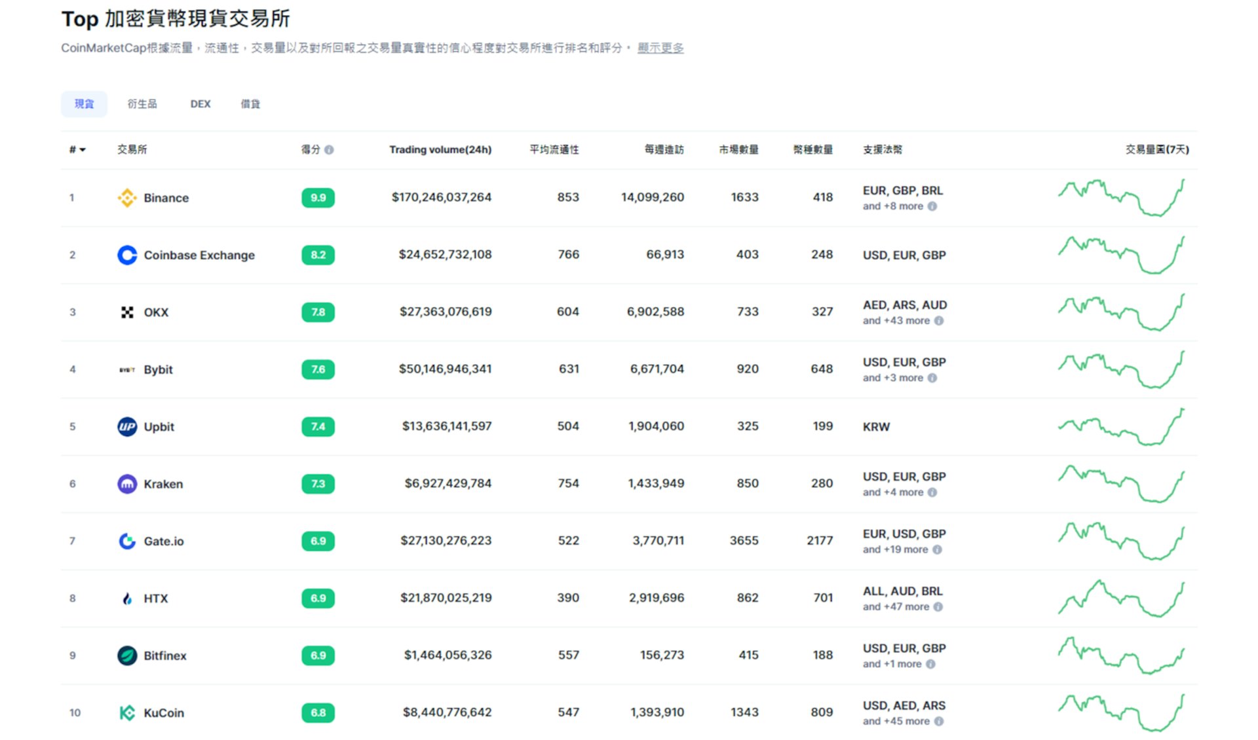Switch to the 衍生品 tab
The image size is (1258, 740).
(142, 103)
